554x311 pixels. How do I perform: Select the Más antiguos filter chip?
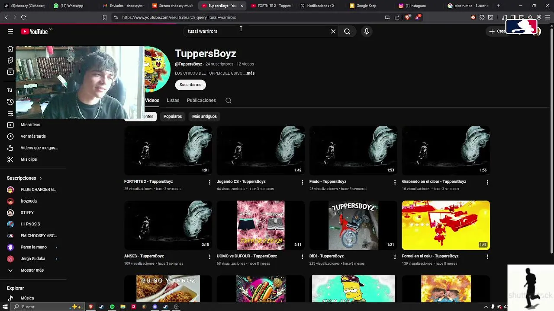204,117
